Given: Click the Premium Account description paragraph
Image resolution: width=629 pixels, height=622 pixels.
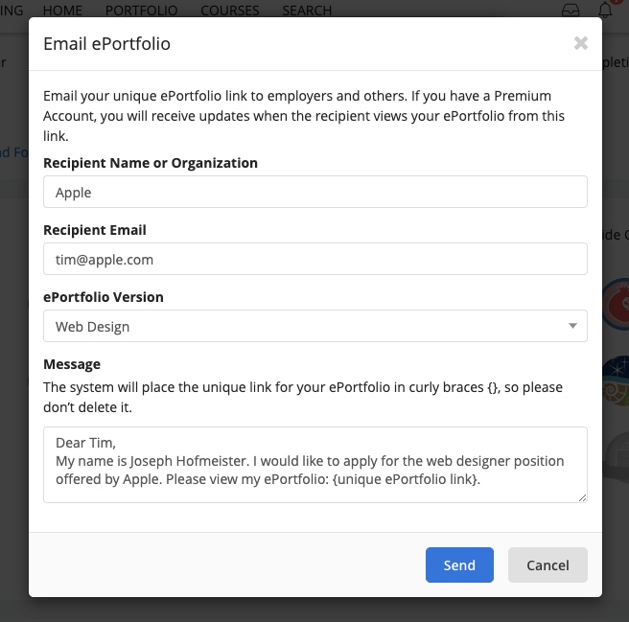Looking at the screenshot, I should [x=304, y=116].
